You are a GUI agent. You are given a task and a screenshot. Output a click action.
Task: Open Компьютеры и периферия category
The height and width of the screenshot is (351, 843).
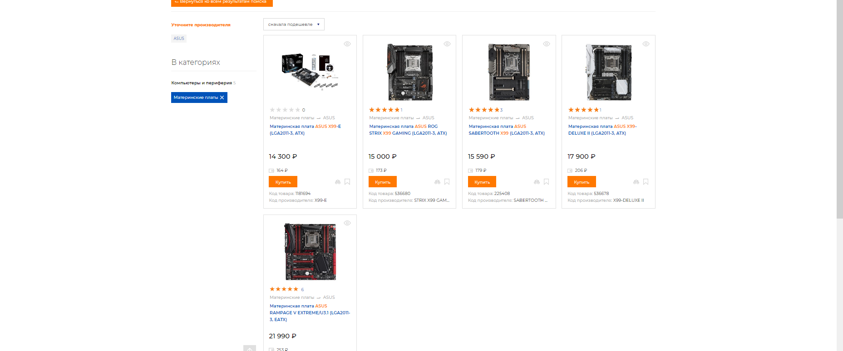pyautogui.click(x=202, y=83)
